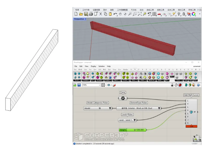
Task: Click the Print icon in Rhino toolbar
Action: point(91,14)
